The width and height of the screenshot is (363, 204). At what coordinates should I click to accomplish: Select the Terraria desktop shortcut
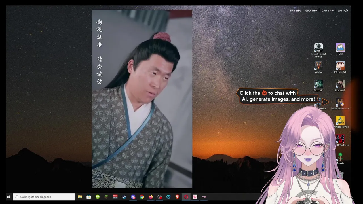pos(340,159)
